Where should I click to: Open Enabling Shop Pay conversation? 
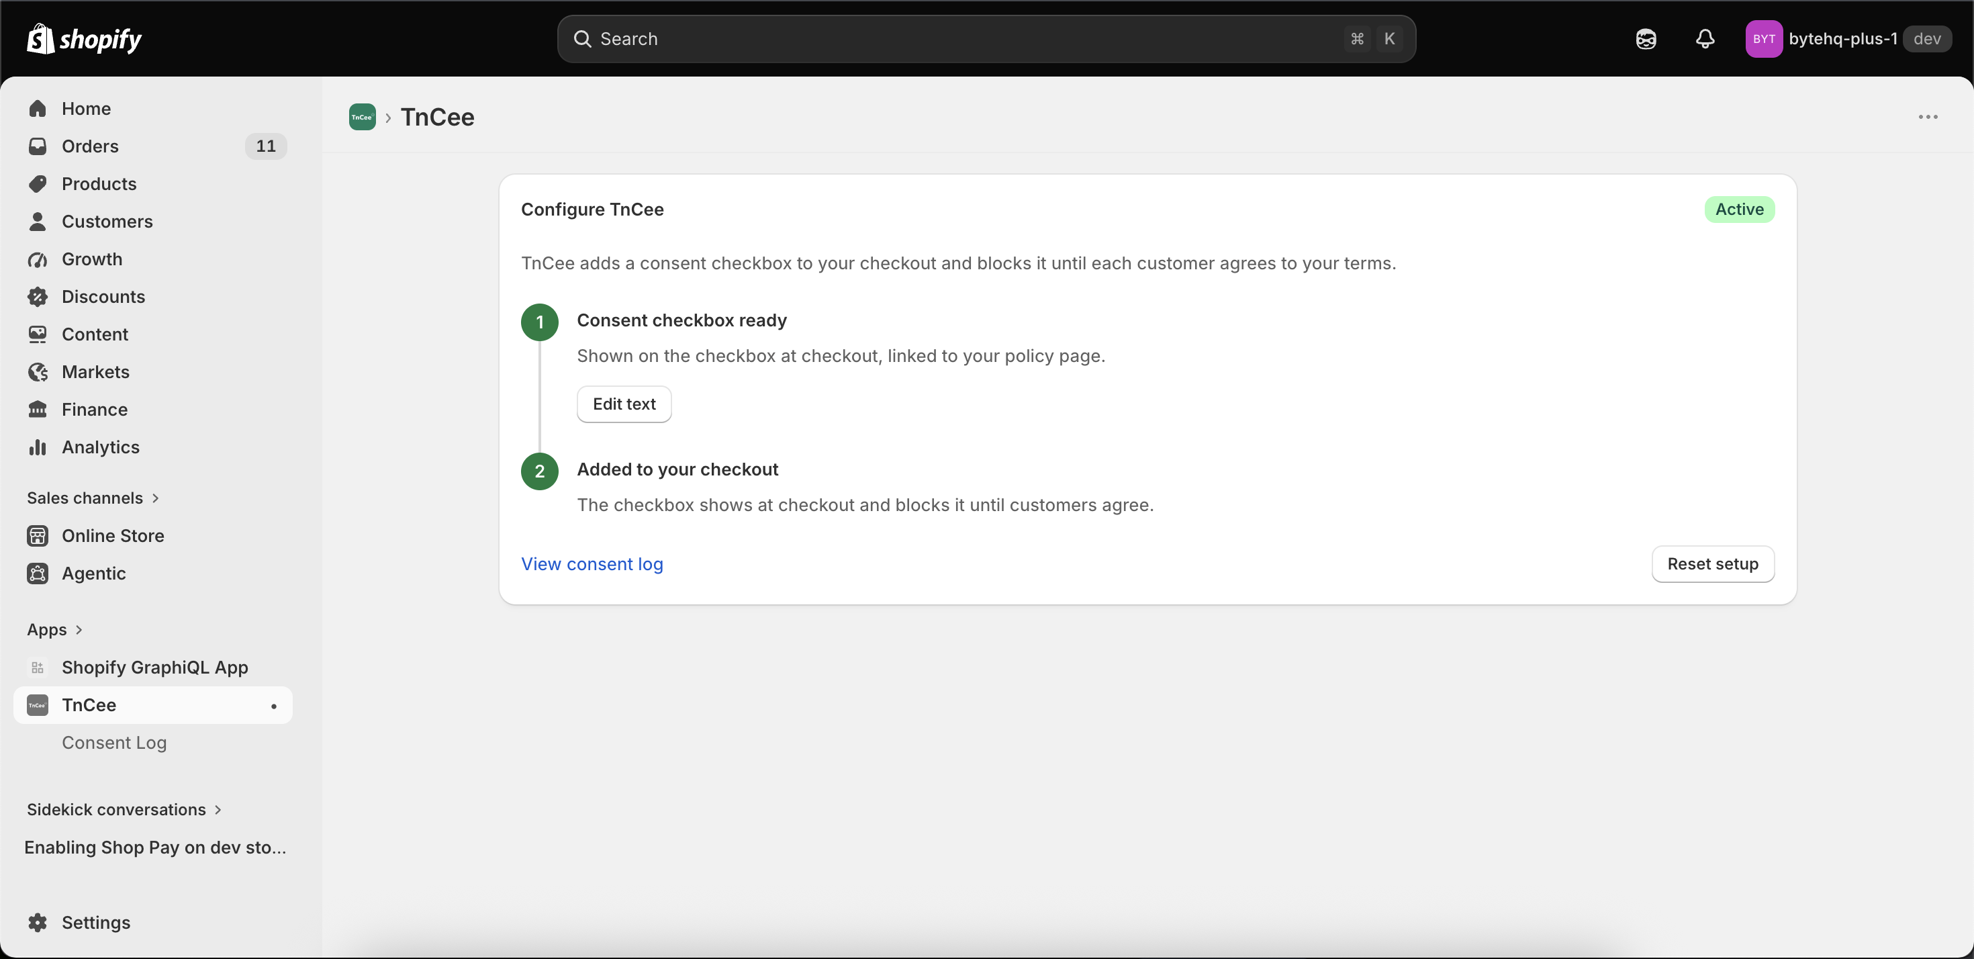point(156,847)
